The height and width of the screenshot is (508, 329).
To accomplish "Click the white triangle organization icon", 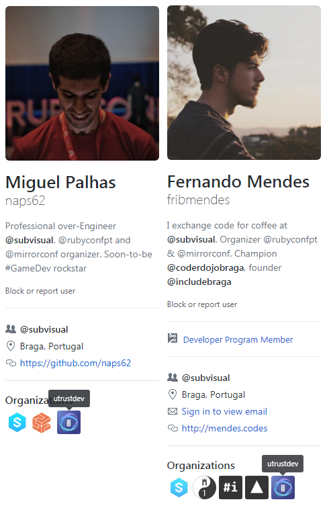I will (x=256, y=487).
